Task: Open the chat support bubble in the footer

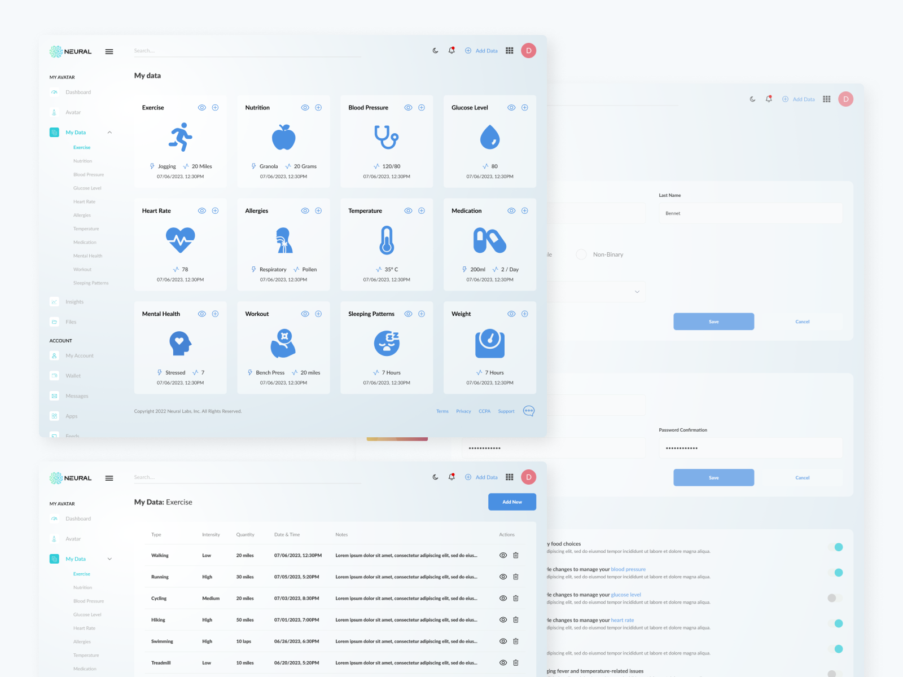Action: point(529,411)
